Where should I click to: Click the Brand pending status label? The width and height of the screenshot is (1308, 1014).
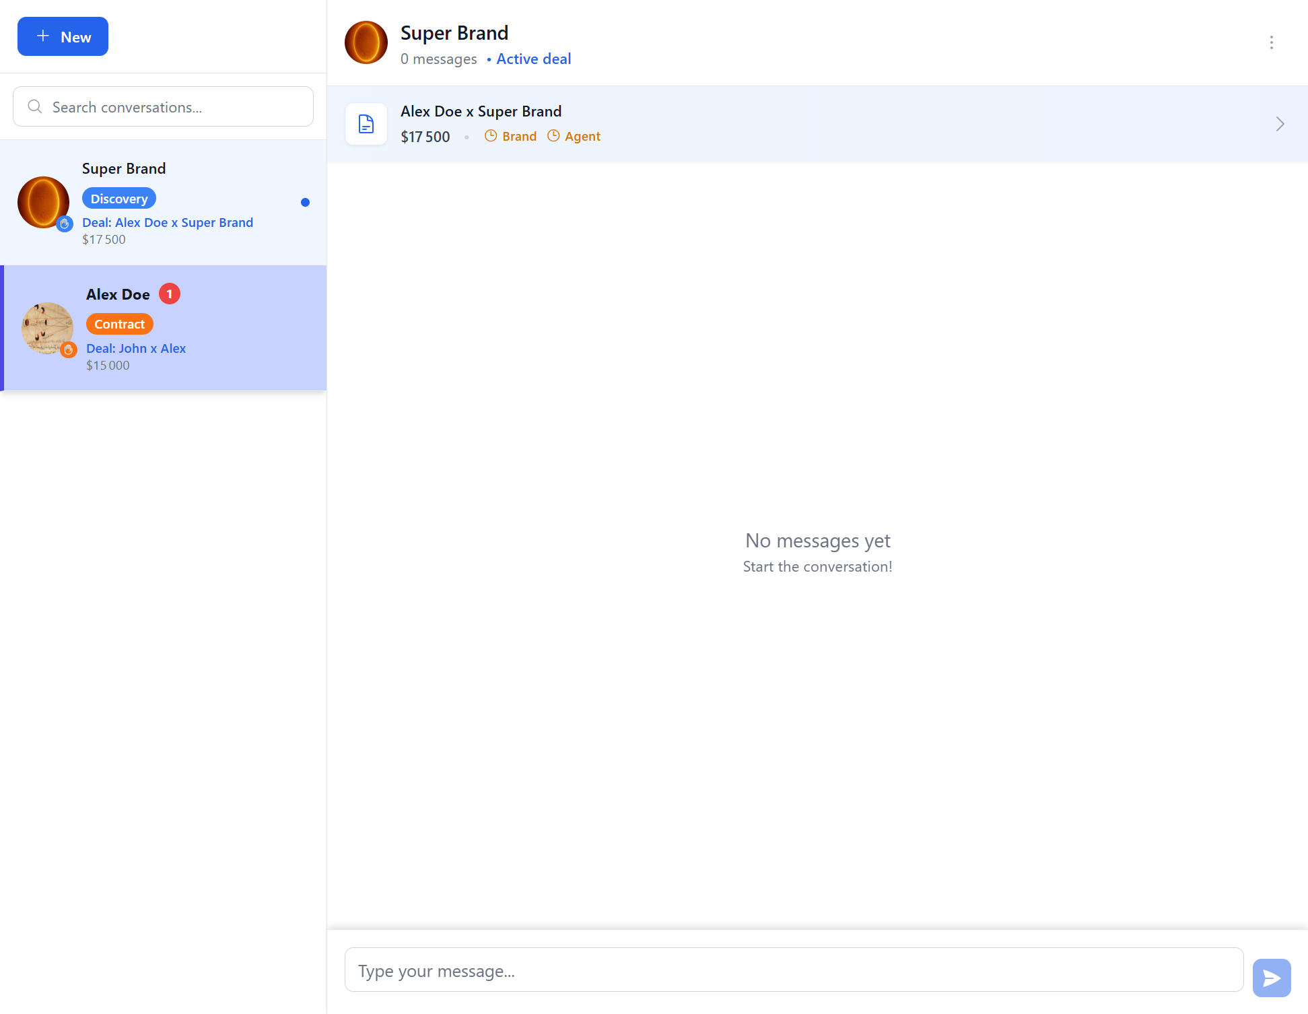(x=520, y=136)
